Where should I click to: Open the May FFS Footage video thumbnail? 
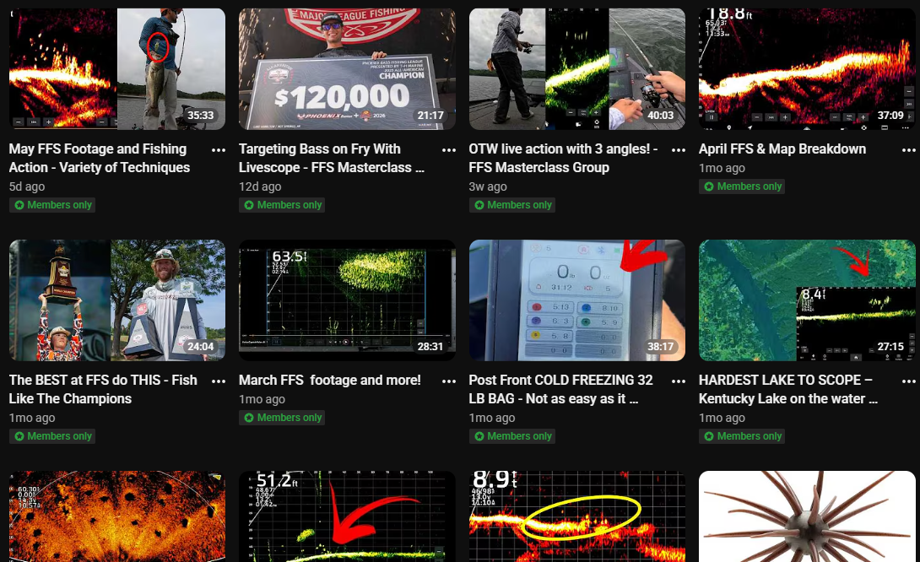tap(117, 68)
